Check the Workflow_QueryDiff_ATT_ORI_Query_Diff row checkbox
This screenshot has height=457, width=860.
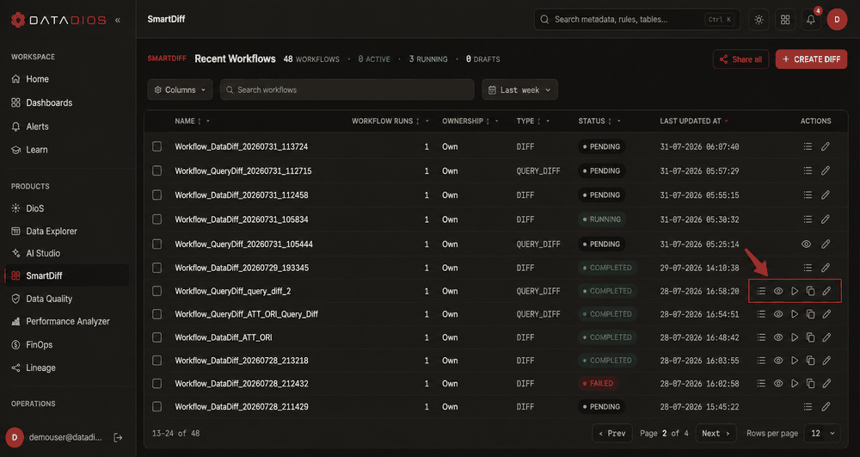(x=157, y=314)
